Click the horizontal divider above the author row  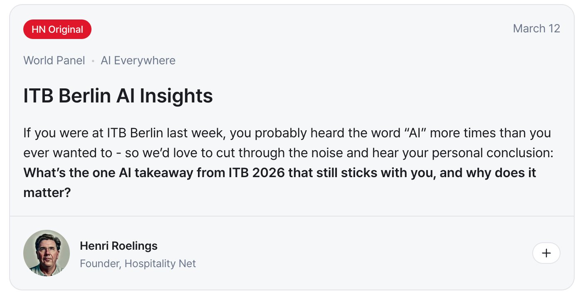[x=291, y=216]
